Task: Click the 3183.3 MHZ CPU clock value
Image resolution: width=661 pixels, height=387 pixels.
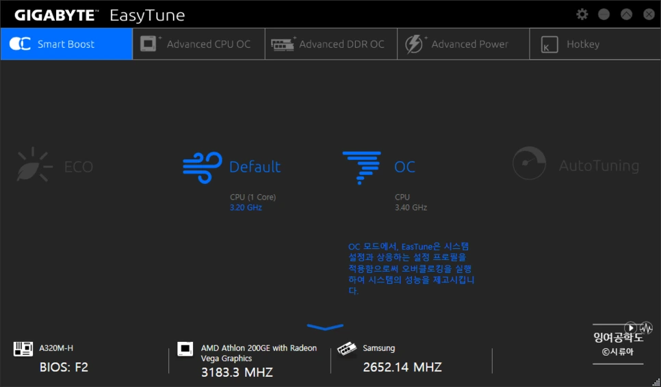Action: [x=237, y=372]
